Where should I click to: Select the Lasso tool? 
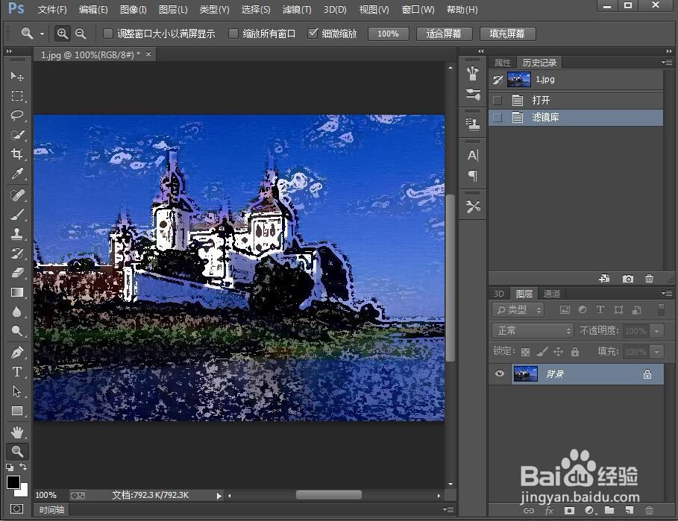pyautogui.click(x=17, y=115)
